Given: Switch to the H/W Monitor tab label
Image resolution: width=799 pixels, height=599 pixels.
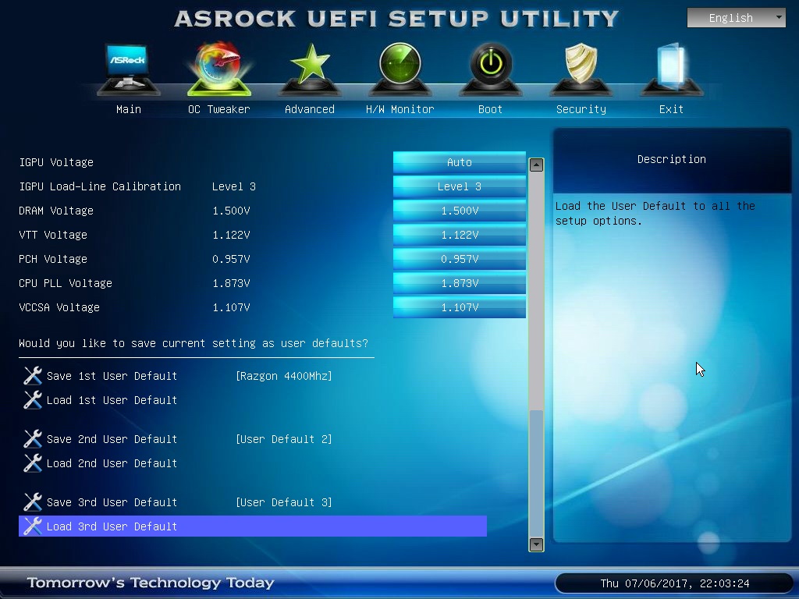Looking at the screenshot, I should (x=400, y=109).
